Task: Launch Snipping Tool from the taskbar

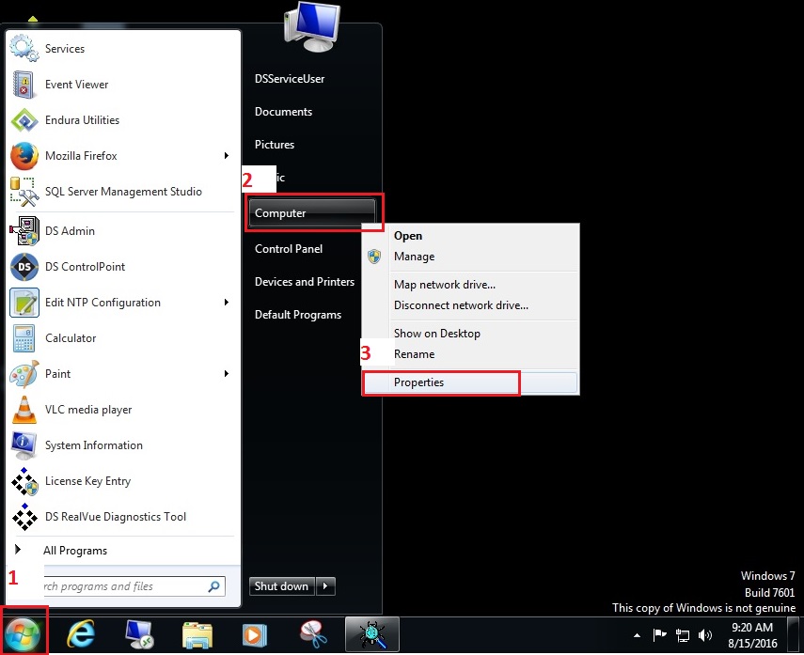Action: pyautogui.click(x=313, y=634)
